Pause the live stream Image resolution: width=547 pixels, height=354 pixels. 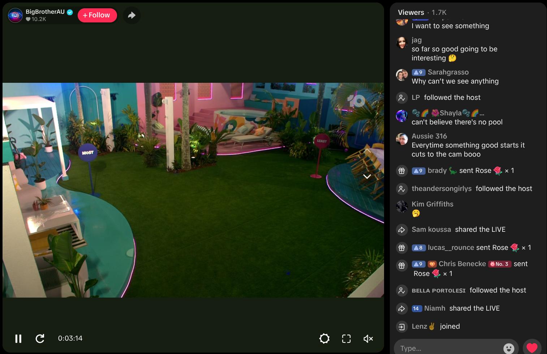[18, 338]
